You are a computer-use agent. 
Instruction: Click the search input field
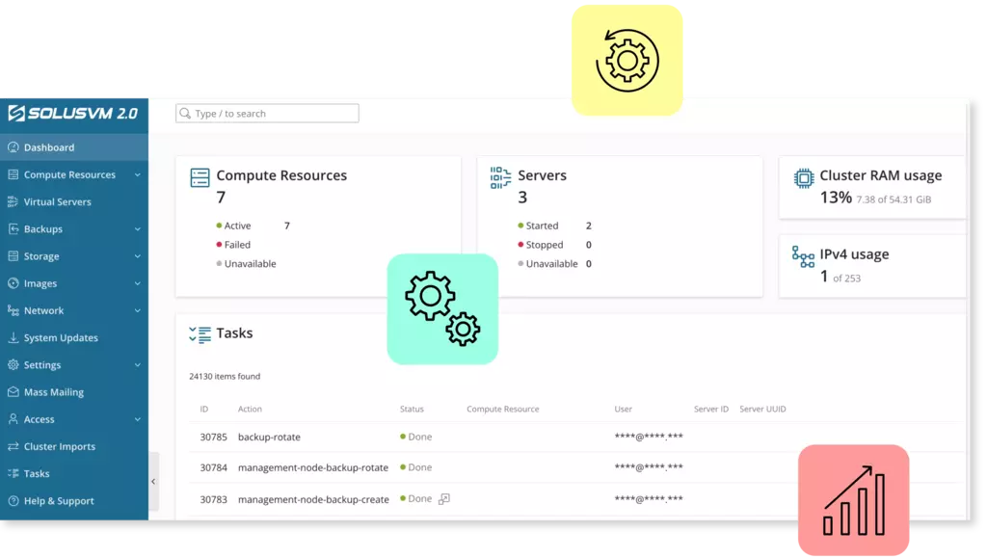268,114
